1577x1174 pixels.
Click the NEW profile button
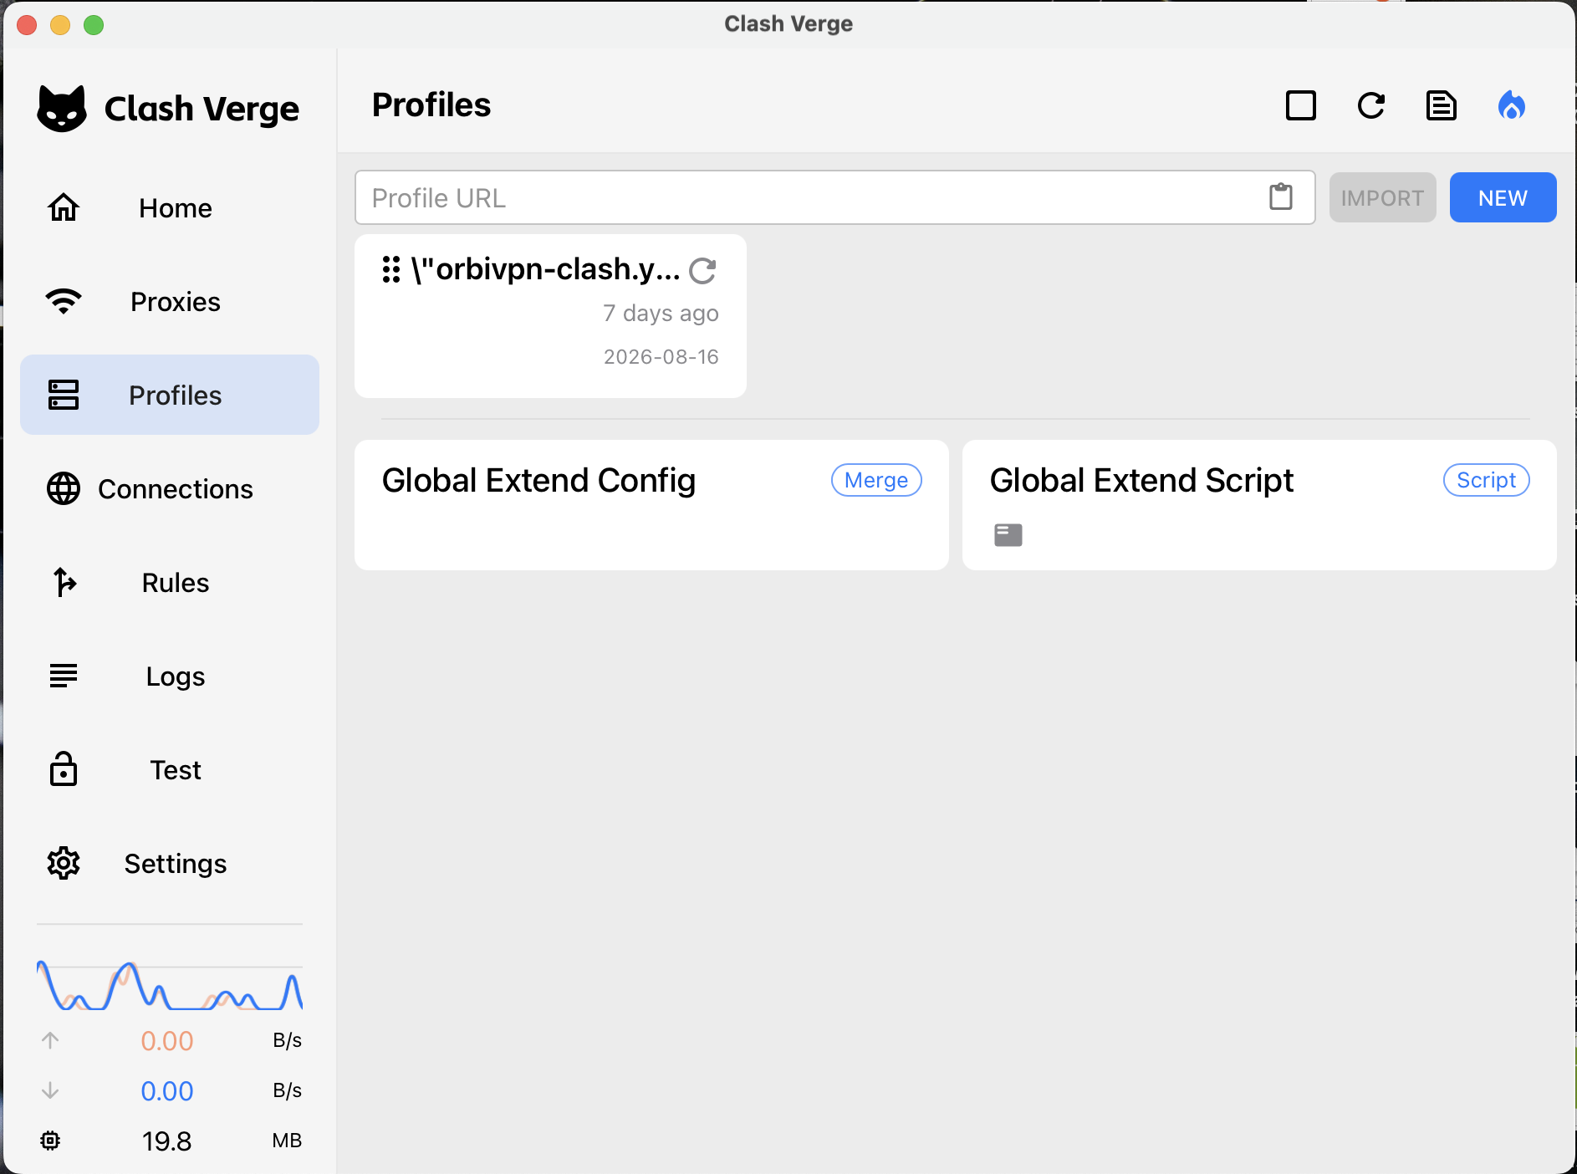pos(1503,197)
